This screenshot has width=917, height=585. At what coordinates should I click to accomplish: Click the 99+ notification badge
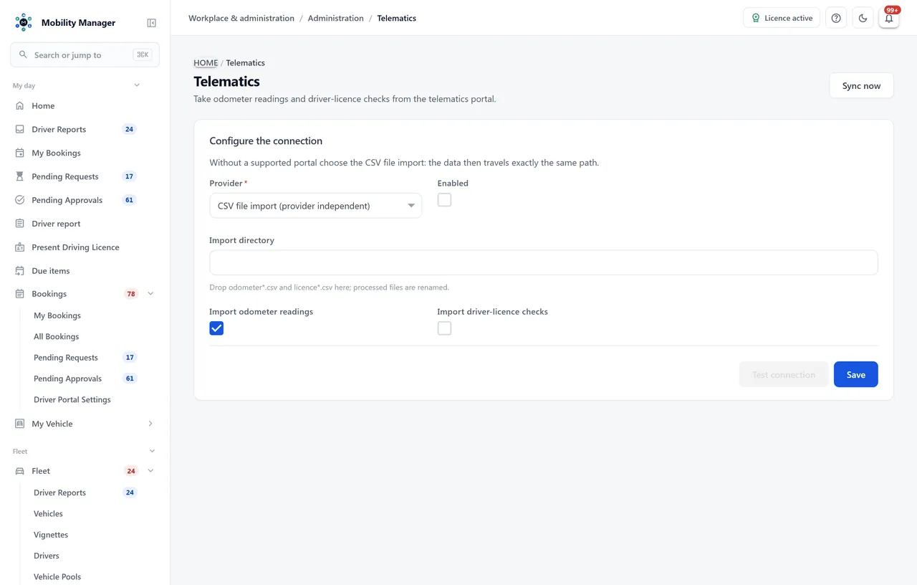pos(892,10)
